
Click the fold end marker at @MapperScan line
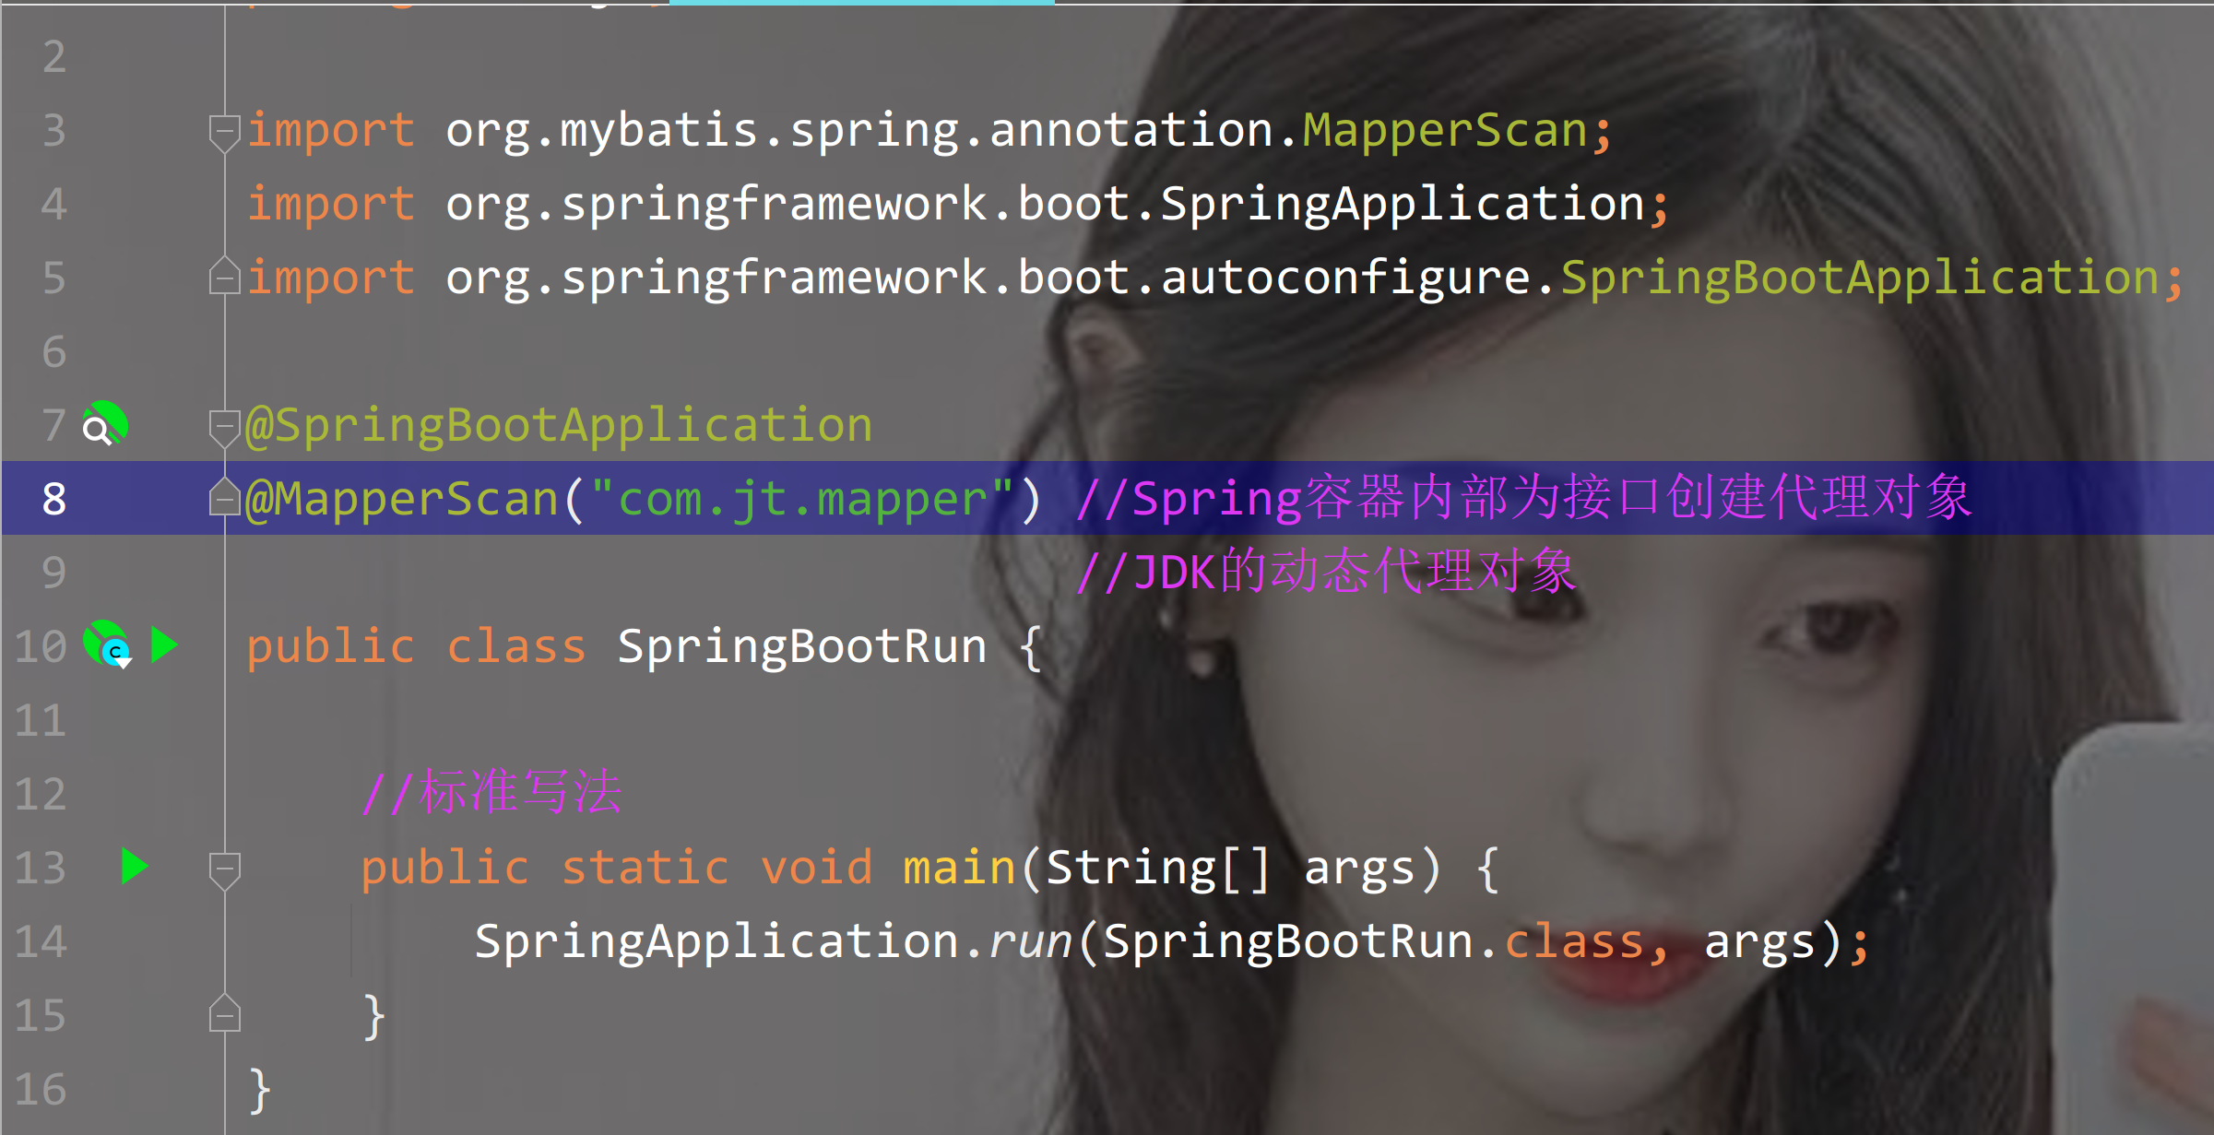tap(224, 497)
